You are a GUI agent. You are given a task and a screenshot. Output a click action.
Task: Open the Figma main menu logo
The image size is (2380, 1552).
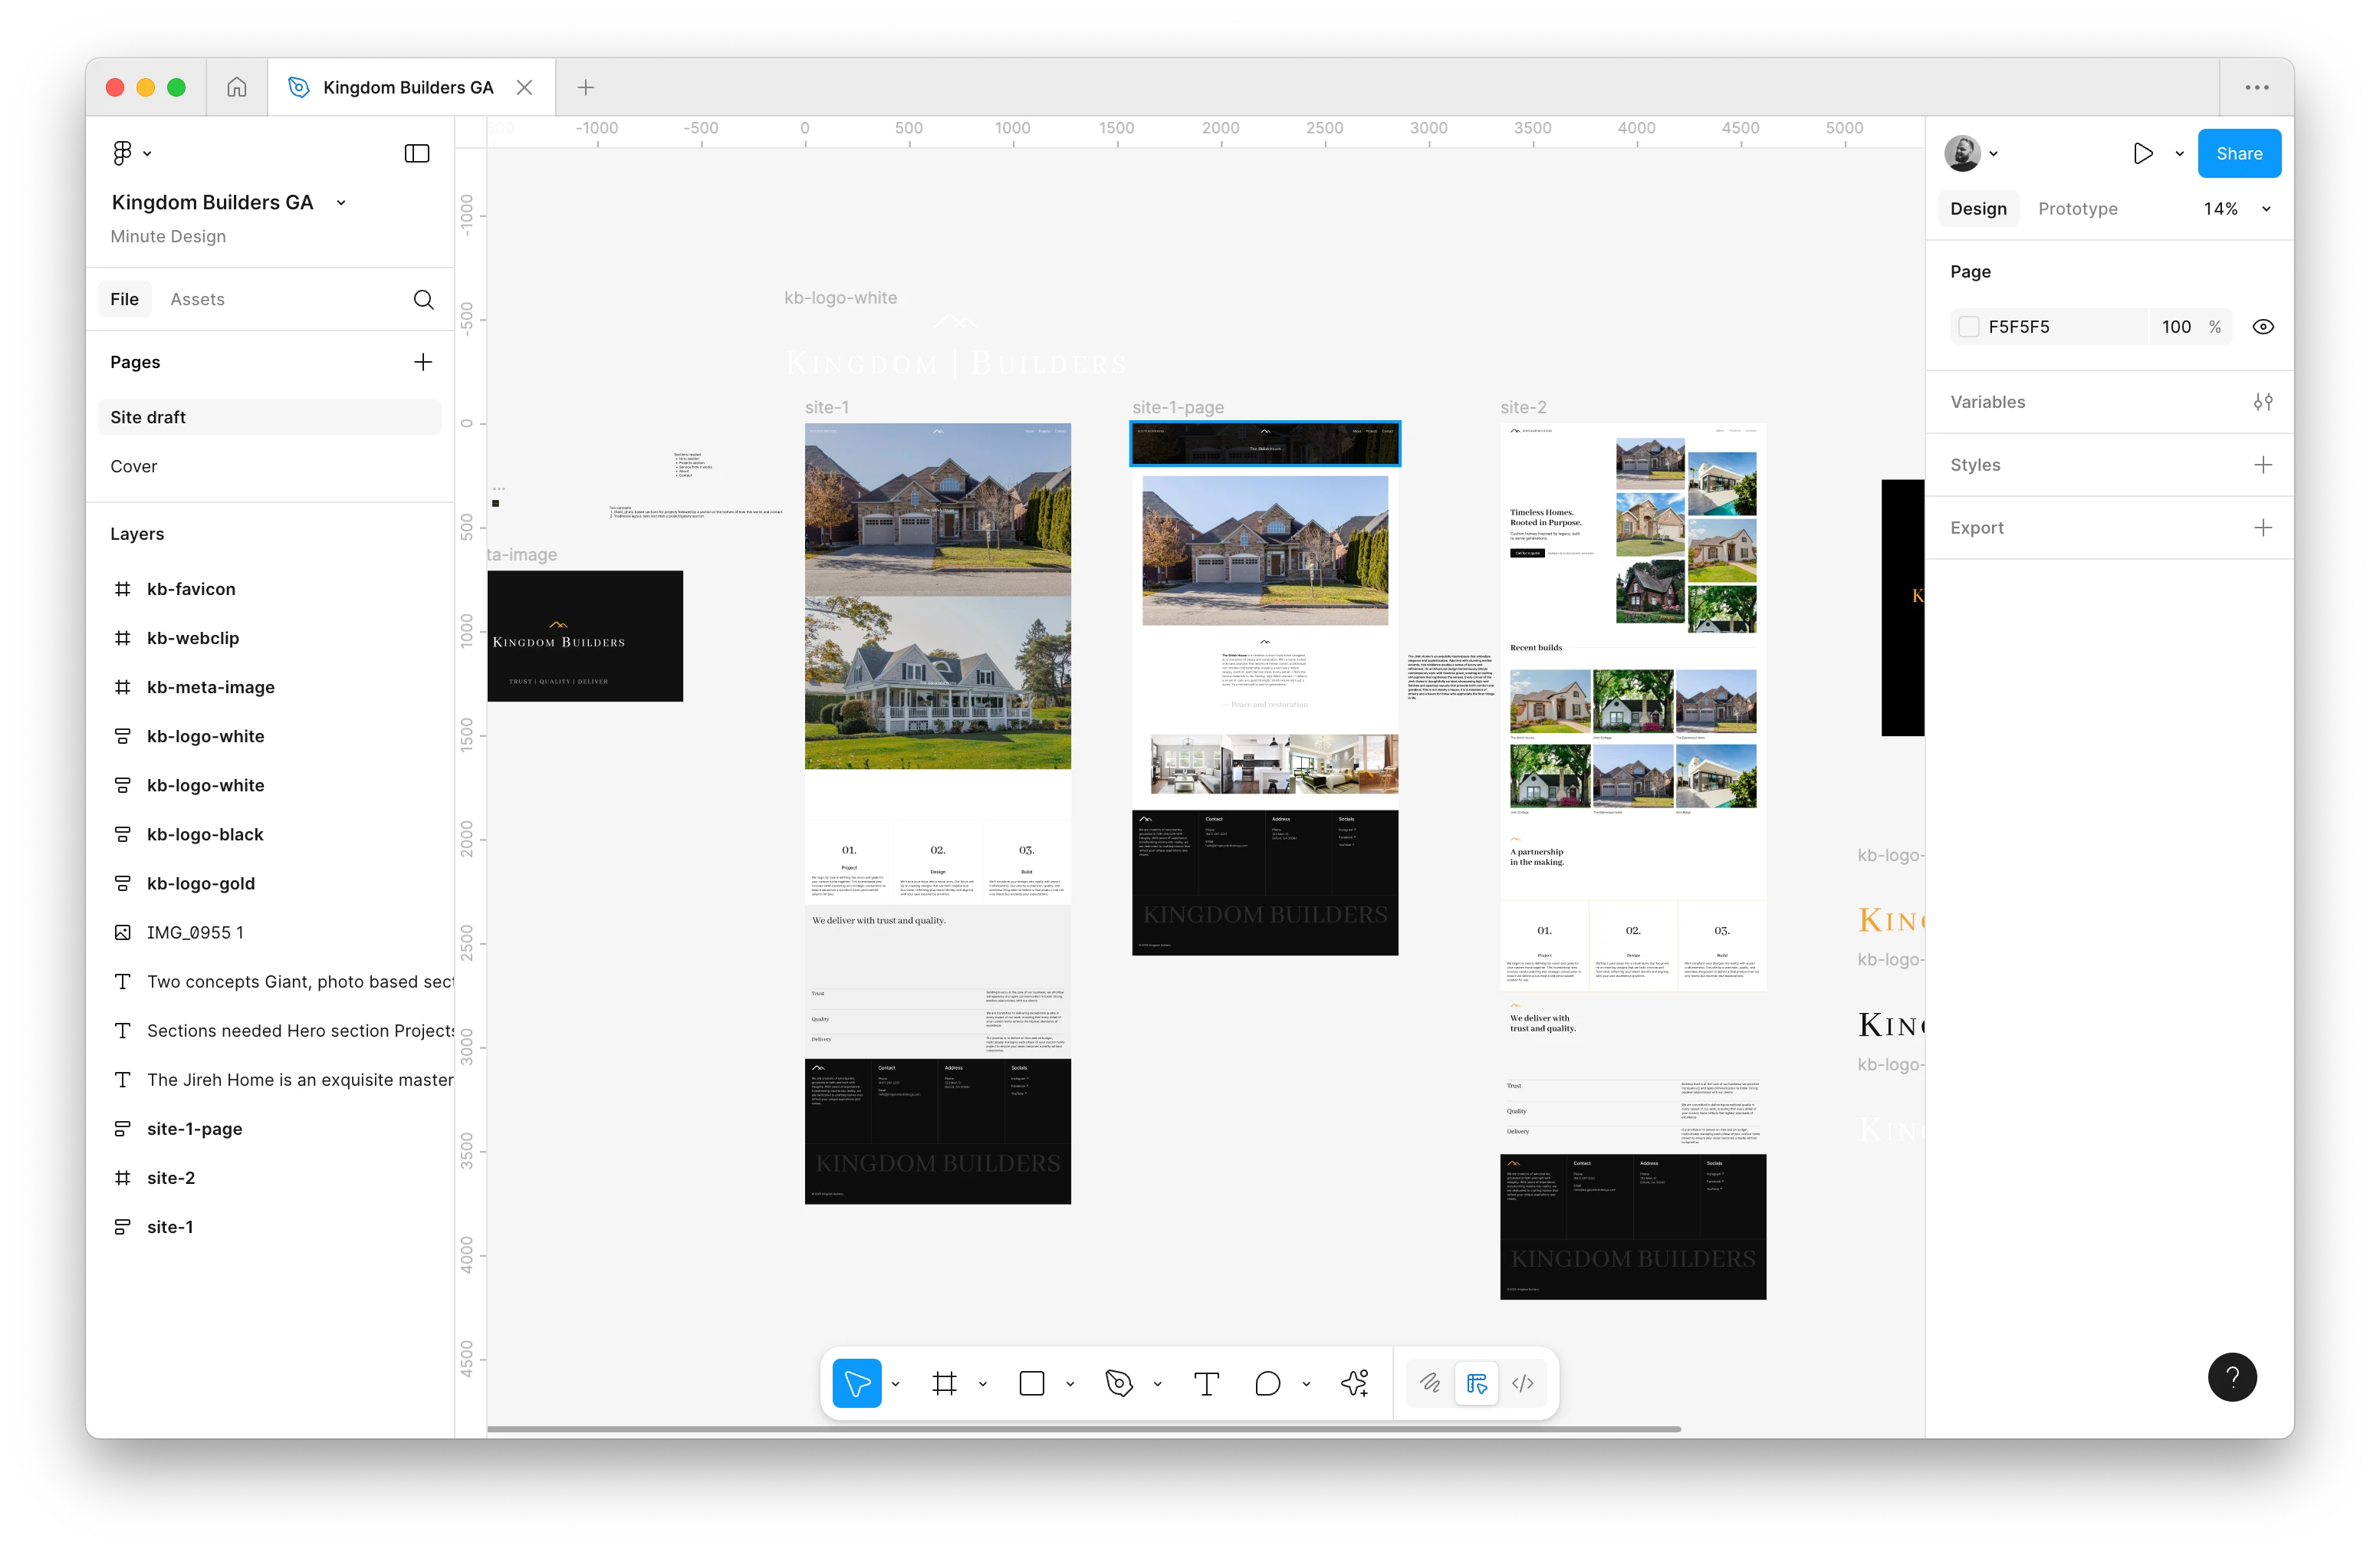pyautogui.click(x=122, y=153)
